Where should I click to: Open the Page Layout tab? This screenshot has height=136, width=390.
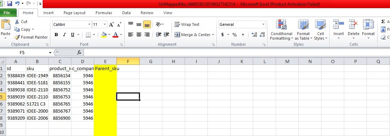pyautogui.click(x=74, y=13)
